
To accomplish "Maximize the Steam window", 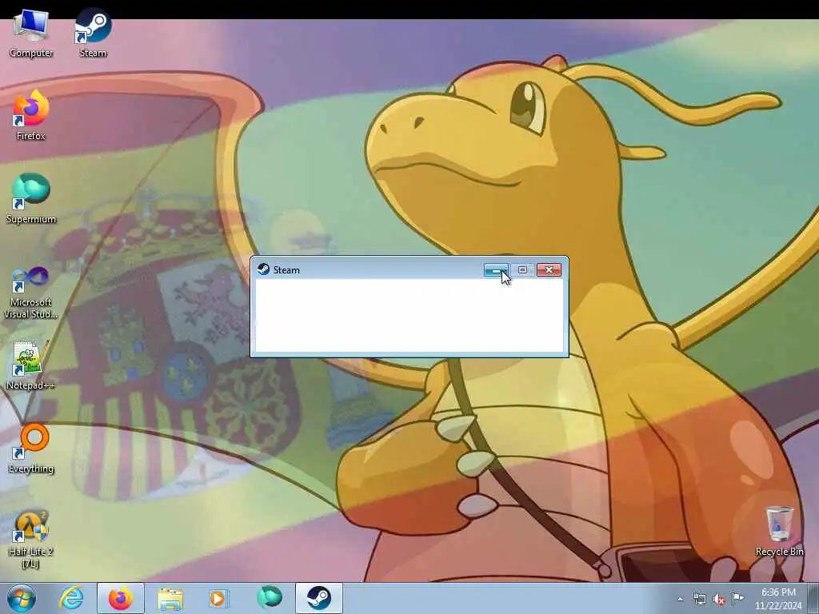I will tap(522, 270).
